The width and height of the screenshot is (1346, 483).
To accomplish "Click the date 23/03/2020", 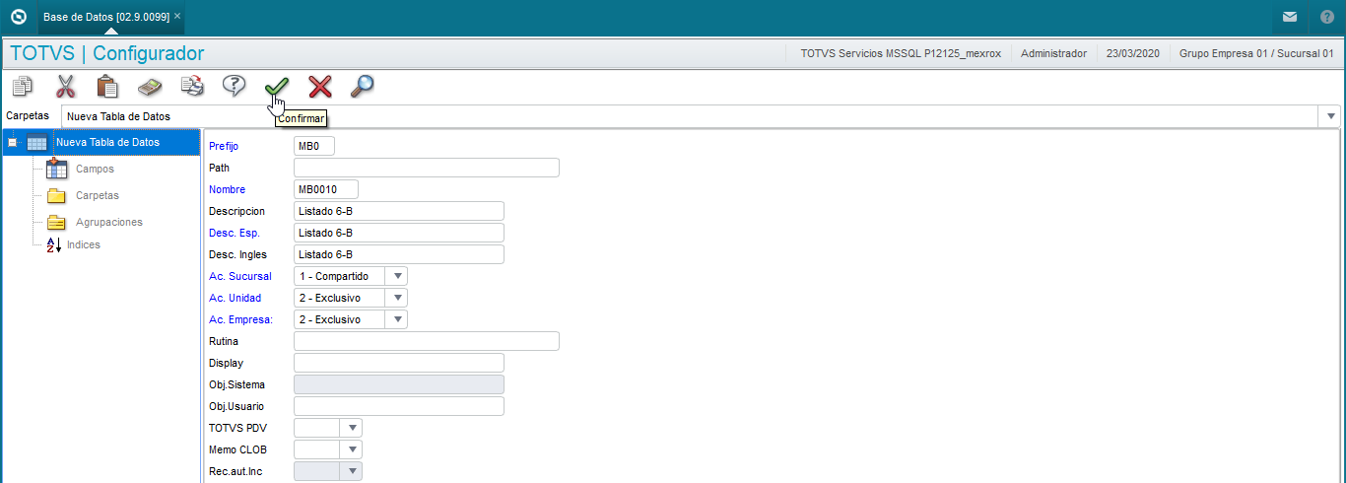I will point(1133,53).
